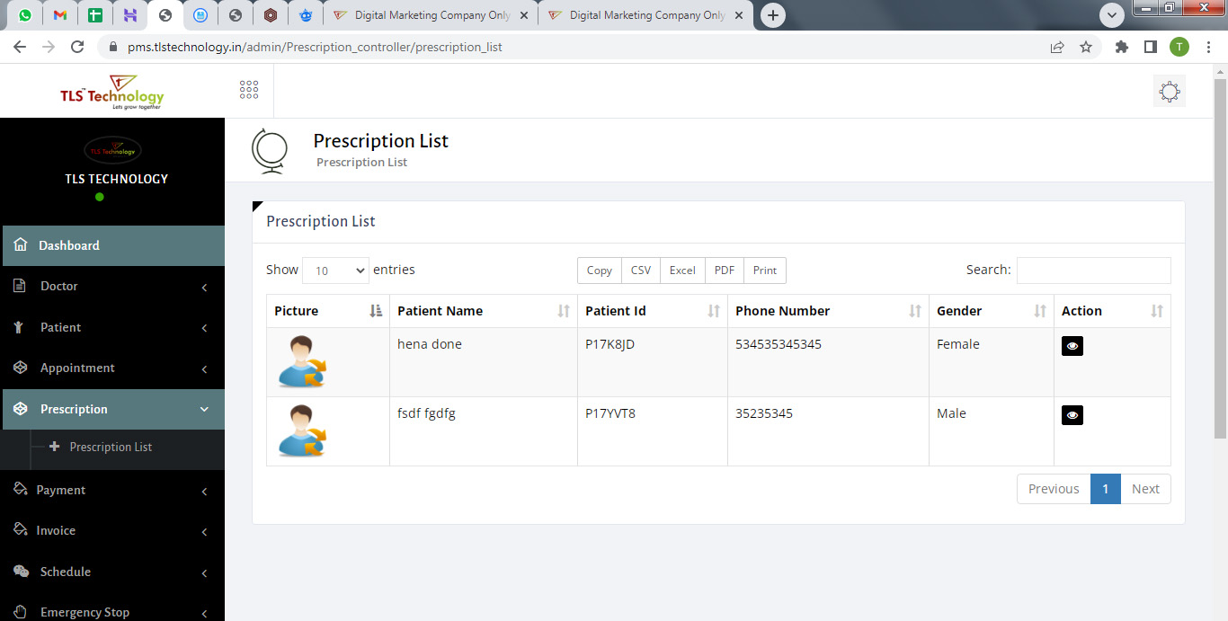Image resolution: width=1228 pixels, height=621 pixels.
Task: Expand the Doctor sidebar menu
Action: click(x=112, y=287)
